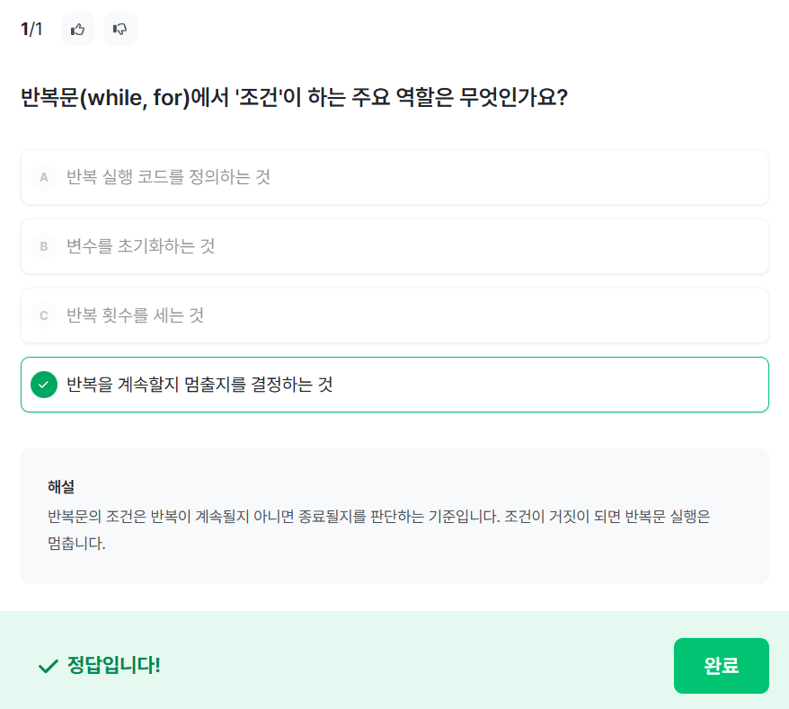This screenshot has width=789, height=709.
Task: Click the green check circle on the selected answer
Action: 43,385
